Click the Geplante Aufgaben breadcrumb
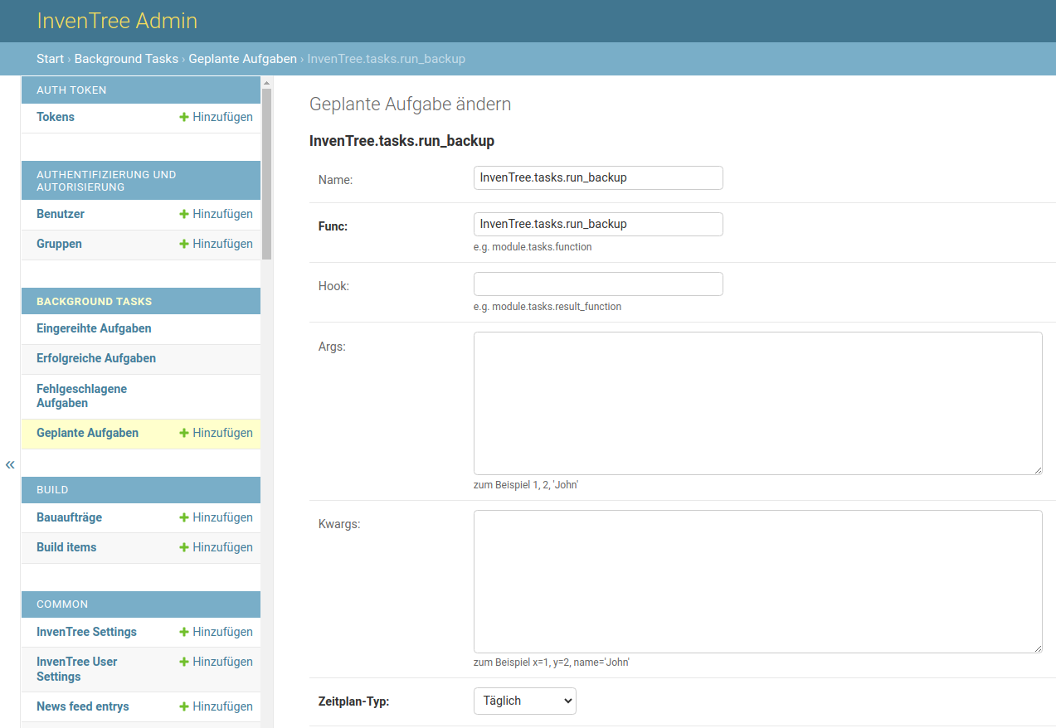The image size is (1056, 728). coord(242,59)
